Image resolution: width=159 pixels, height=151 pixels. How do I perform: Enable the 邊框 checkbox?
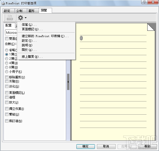(7, 97)
